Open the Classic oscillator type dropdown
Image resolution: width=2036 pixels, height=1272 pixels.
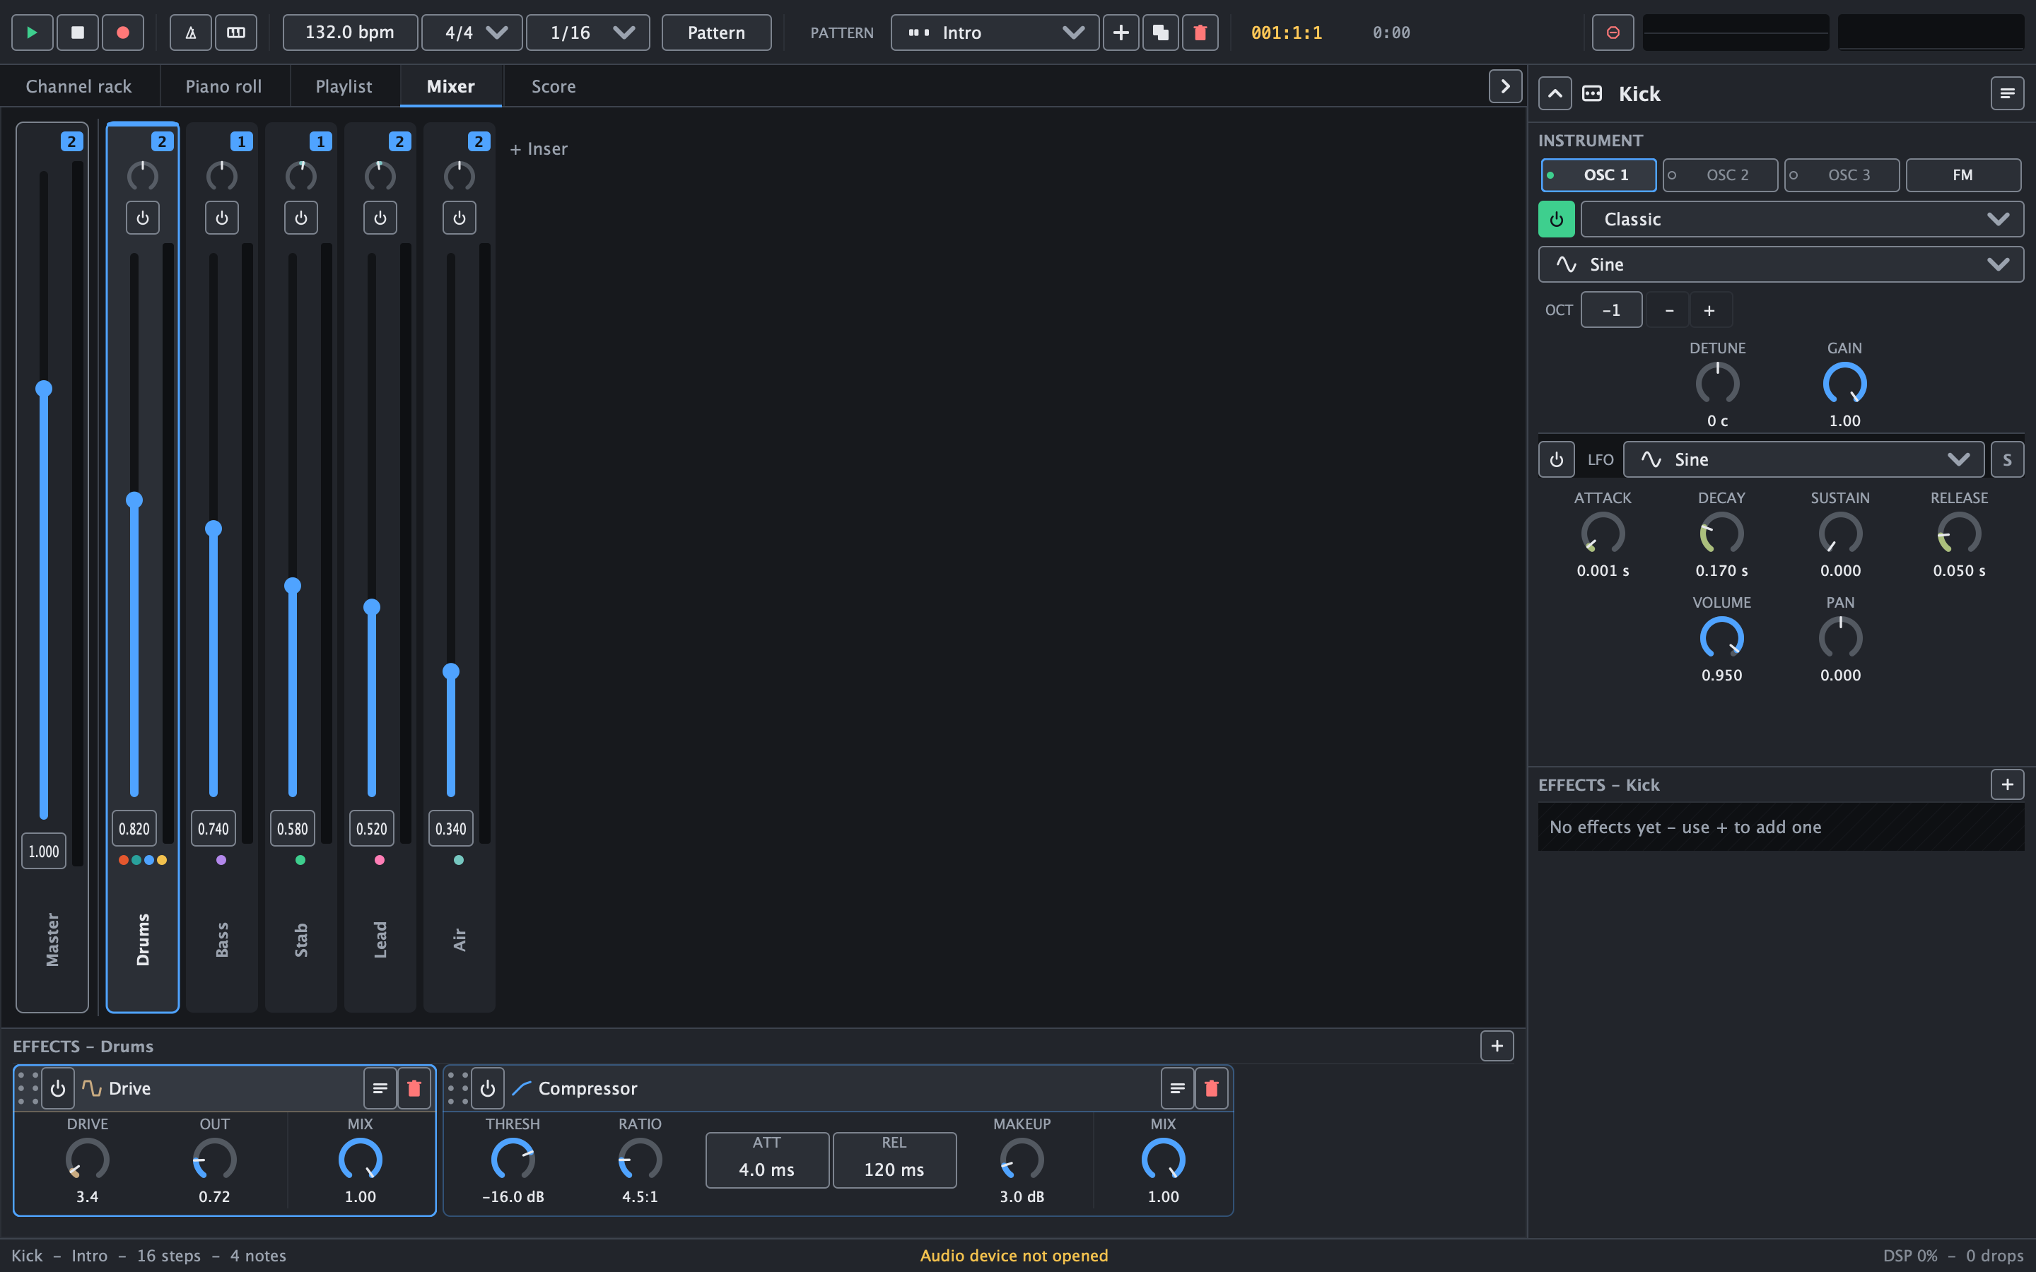(1802, 219)
